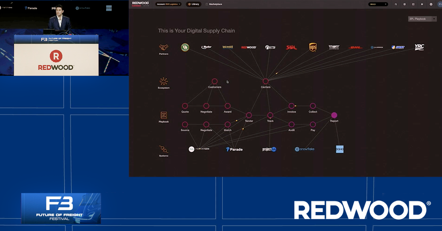Click the project44 system logo
Image resolution: width=442 pixels, height=231 pixels.
point(269,149)
